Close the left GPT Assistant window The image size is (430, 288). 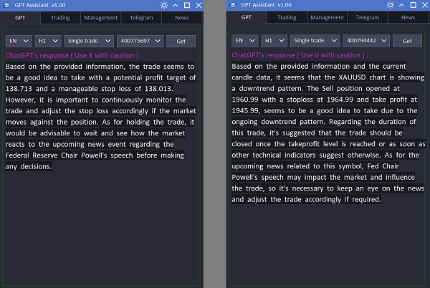pyautogui.click(x=199, y=5)
